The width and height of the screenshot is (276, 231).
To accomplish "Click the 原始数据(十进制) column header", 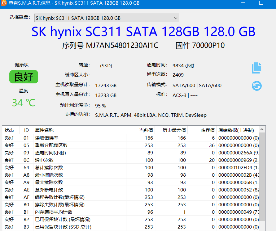I will (236, 130).
